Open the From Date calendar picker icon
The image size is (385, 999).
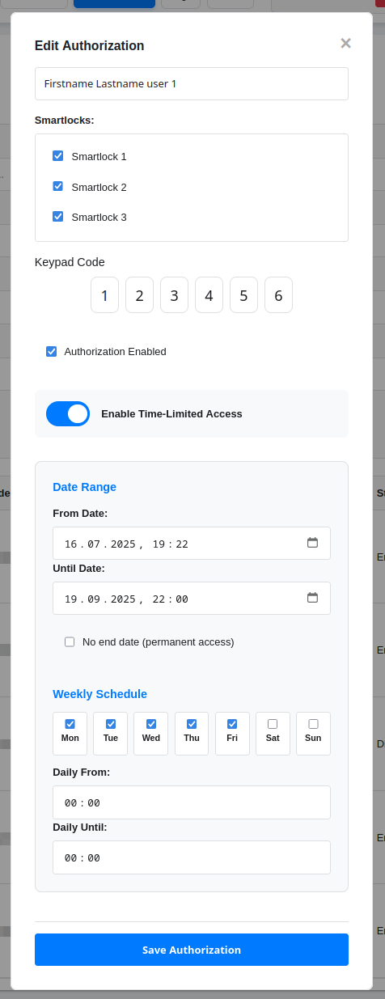(312, 543)
